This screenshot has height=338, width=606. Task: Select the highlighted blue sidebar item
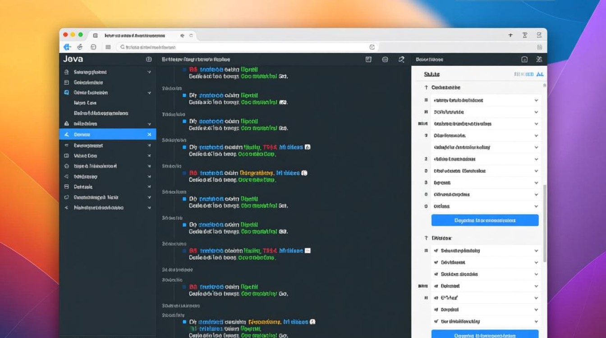[107, 134]
